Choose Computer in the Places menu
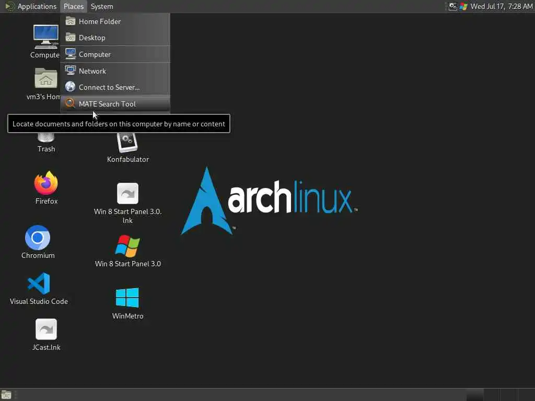535x401 pixels. (x=115, y=54)
